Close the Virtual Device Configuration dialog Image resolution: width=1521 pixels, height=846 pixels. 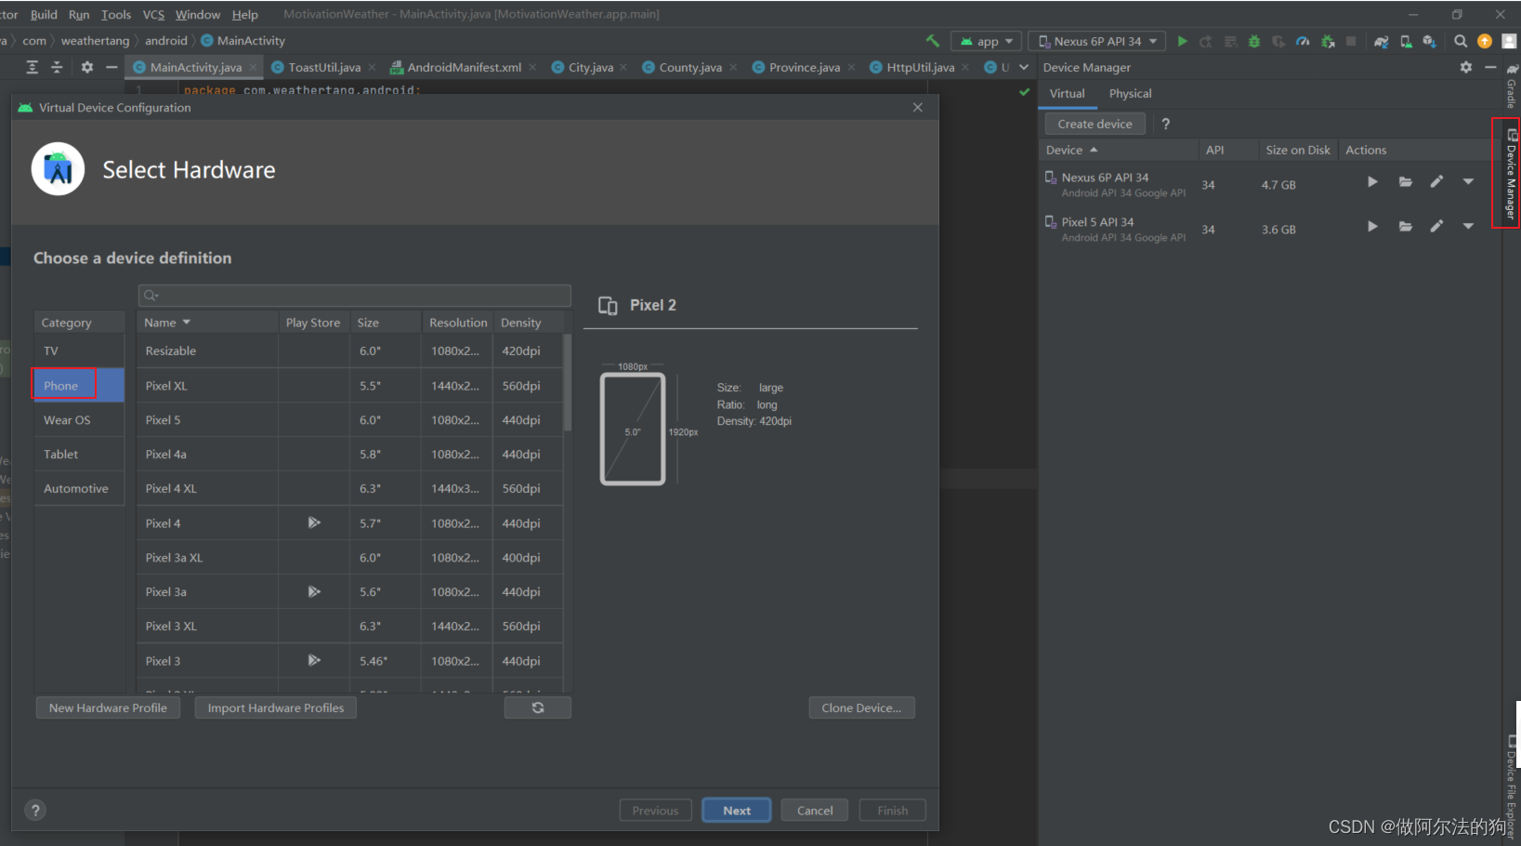918,107
